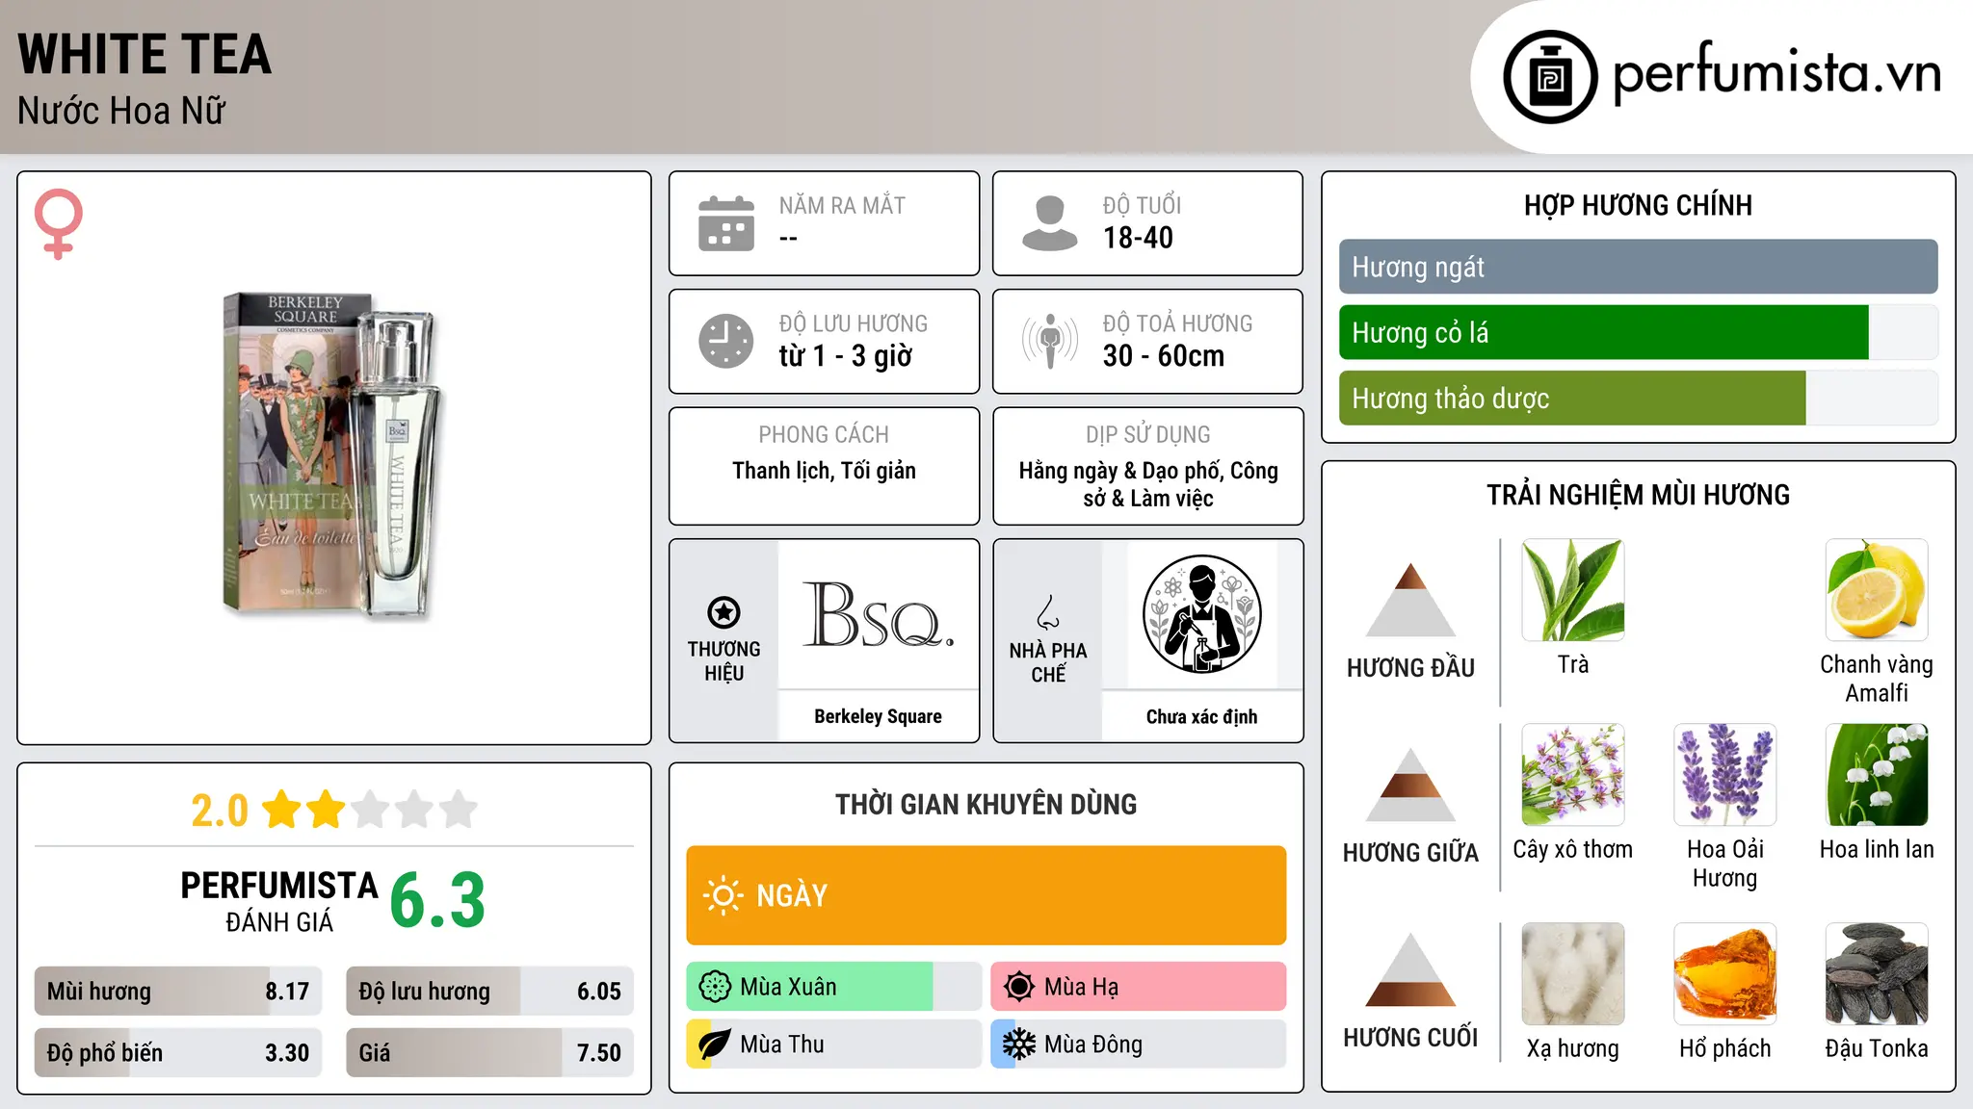Click the pink female gender symbol

[x=59, y=223]
